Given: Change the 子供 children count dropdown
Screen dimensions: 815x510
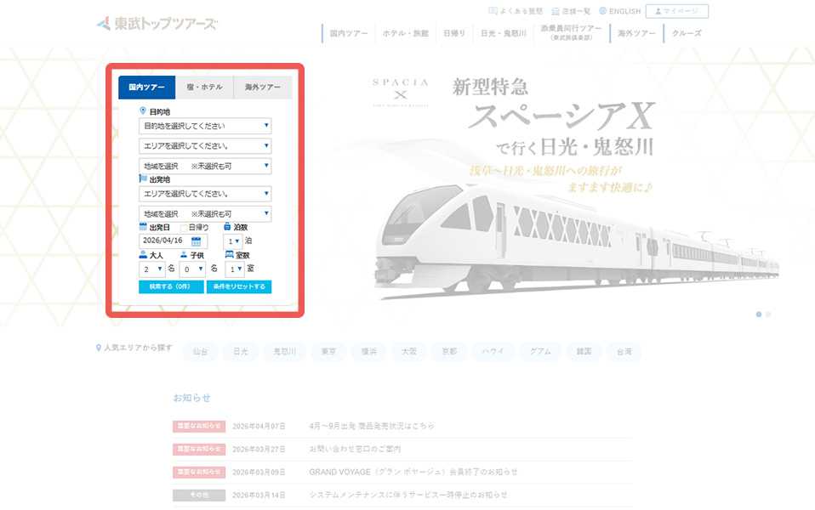Looking at the screenshot, I should coord(192,269).
